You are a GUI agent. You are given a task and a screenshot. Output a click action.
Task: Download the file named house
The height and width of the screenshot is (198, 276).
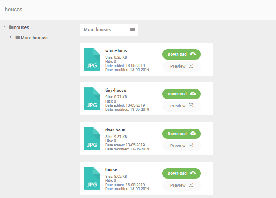(181, 173)
